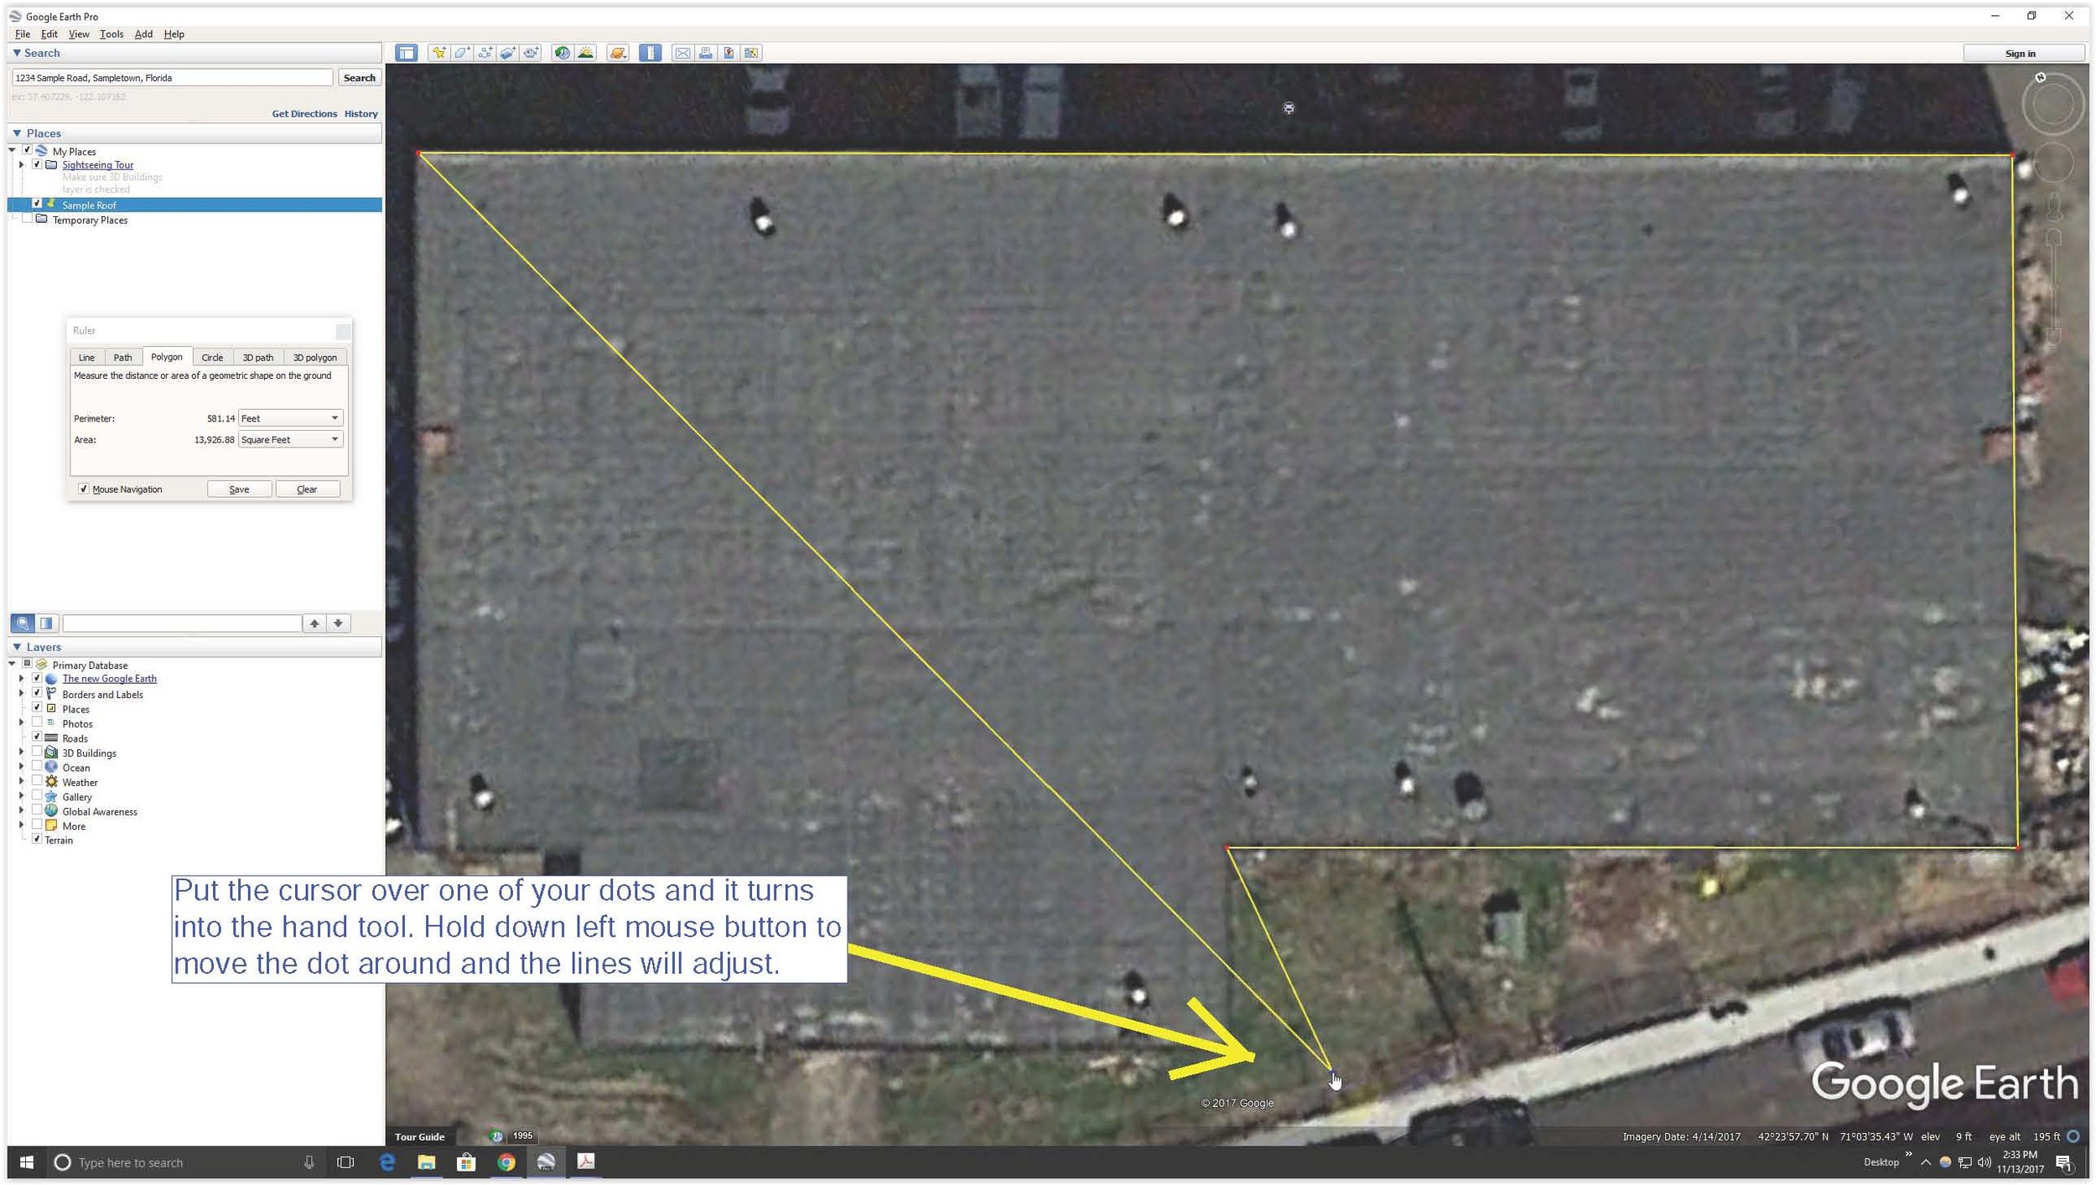Click Save in the Ruler dialog
The image size is (2096, 1185).
(239, 489)
